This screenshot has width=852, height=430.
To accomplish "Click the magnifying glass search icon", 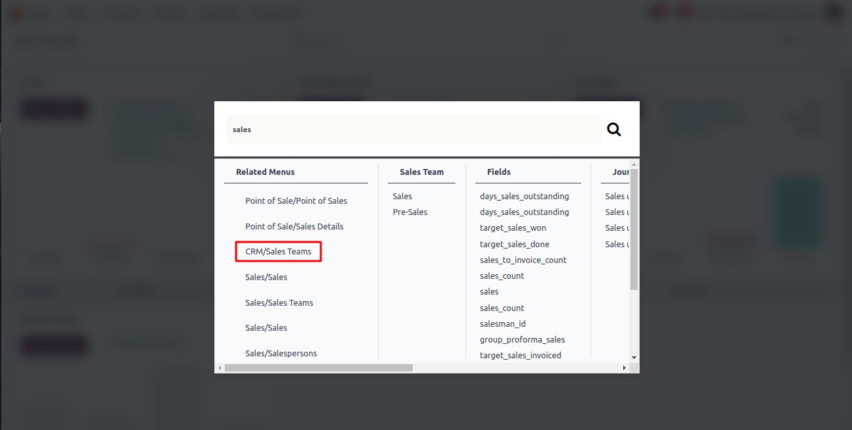I will [614, 130].
